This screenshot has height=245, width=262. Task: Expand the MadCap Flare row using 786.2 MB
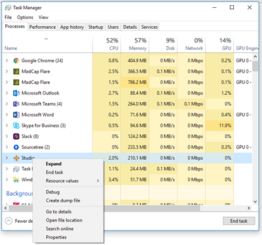pyautogui.click(x=7, y=83)
